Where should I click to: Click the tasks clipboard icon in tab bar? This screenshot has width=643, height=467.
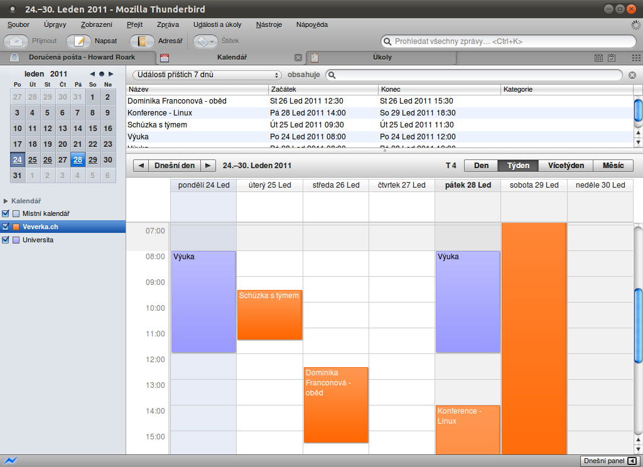point(612,58)
